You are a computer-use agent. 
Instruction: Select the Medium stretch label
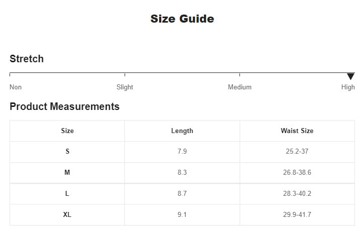point(240,87)
